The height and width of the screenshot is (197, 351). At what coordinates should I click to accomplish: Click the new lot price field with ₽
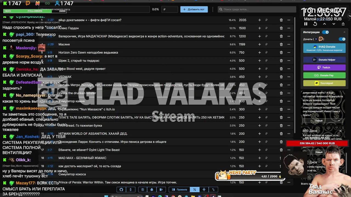[x=170, y=9]
